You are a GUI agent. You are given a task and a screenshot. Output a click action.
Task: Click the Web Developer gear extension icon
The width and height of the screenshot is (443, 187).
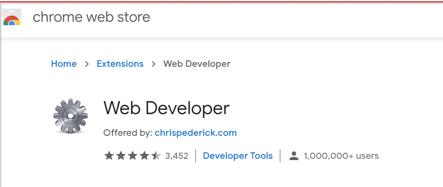click(x=71, y=116)
